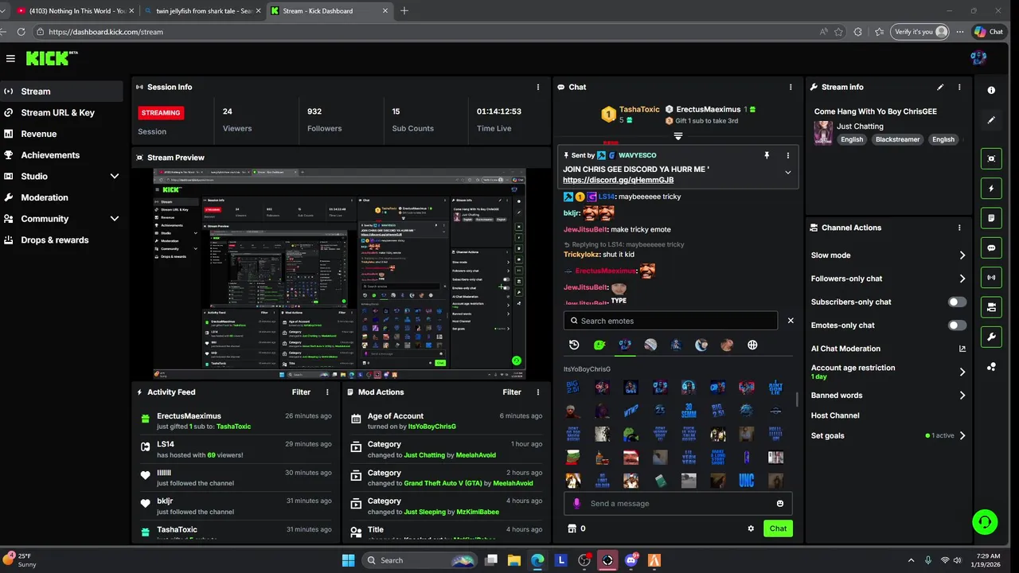Screen dimensions: 1019x573
Task: Open Banned words options arrow
Action: (962, 396)
